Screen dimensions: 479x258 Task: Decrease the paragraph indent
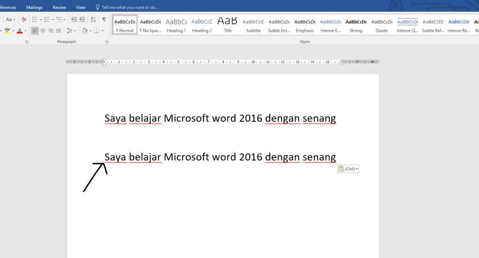tap(74, 20)
